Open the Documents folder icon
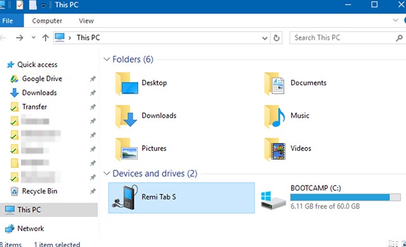Screen dimensions: 406x247 [x=275, y=84]
